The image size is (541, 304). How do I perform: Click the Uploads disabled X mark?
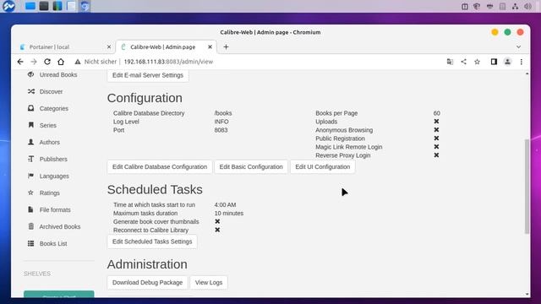pos(436,122)
